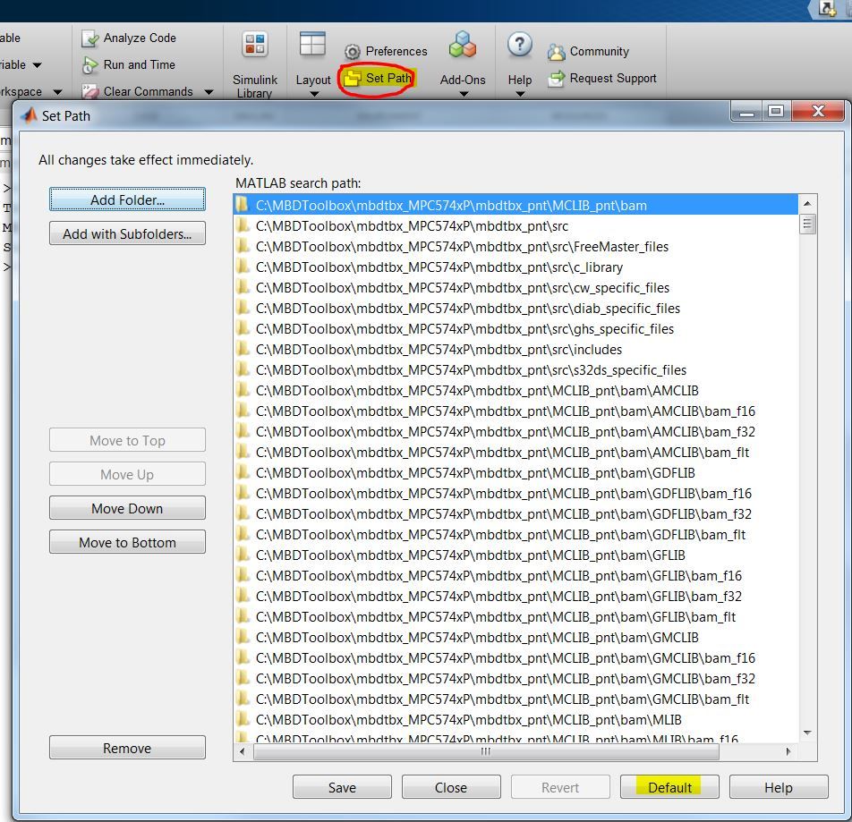Viewport: 852px width, 822px height.
Task: Click Add with Subfolders
Action: [127, 233]
